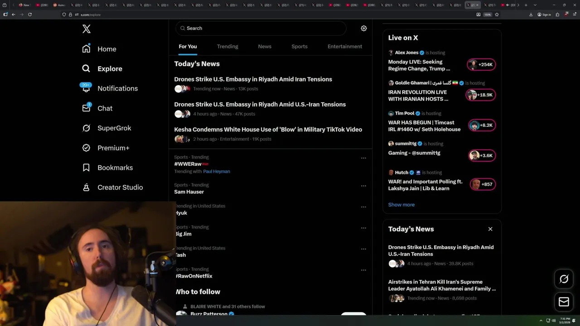Open more options for #WWERaw trend
The width and height of the screenshot is (580, 326).
363,158
